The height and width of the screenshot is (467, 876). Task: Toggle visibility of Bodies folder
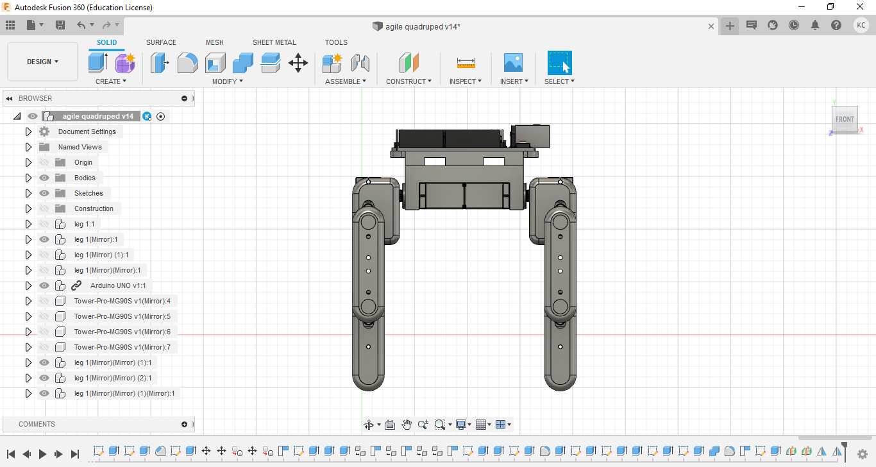click(44, 178)
